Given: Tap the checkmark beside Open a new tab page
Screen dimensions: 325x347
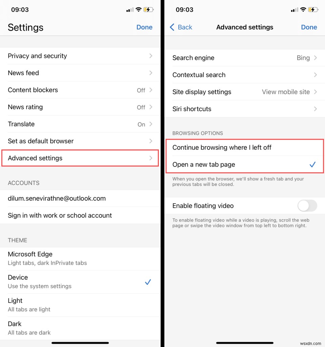Looking at the screenshot, I should pos(312,164).
